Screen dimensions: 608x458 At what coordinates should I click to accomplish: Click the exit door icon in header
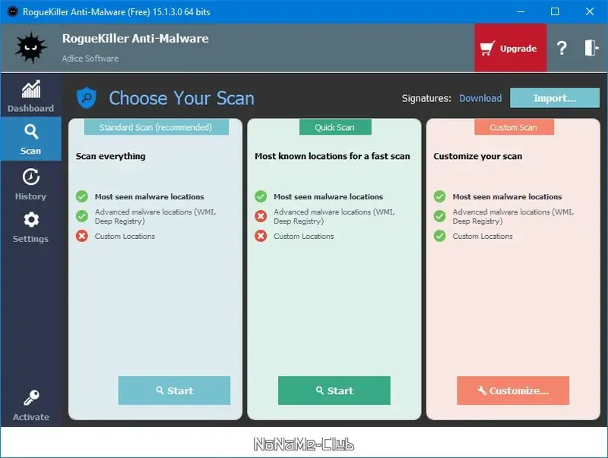tap(591, 48)
